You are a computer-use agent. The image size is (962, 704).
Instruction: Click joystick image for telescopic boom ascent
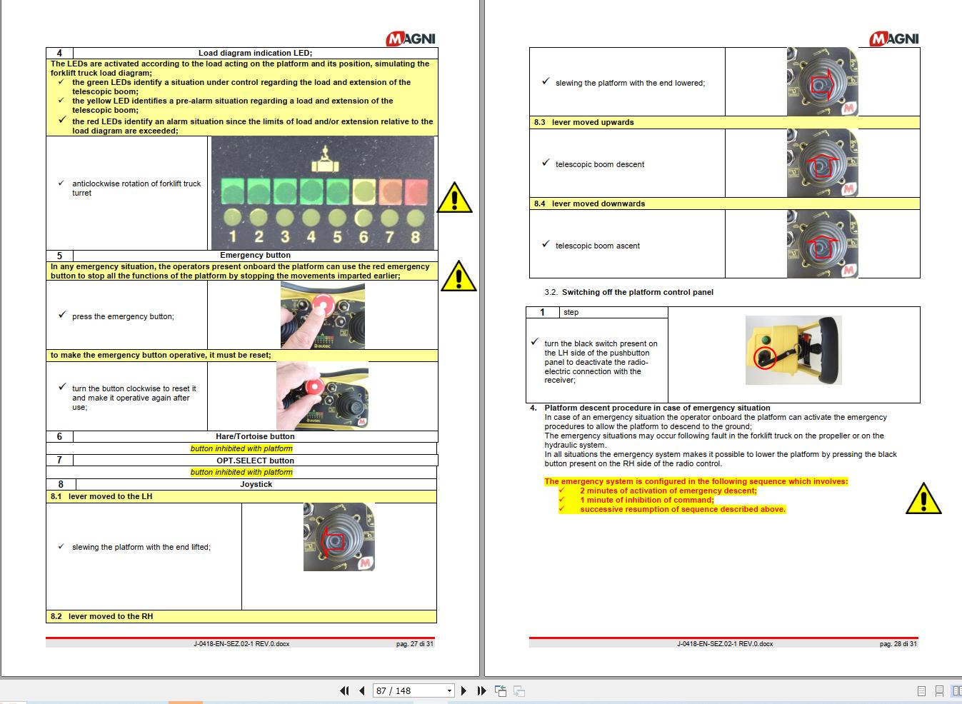coord(823,243)
